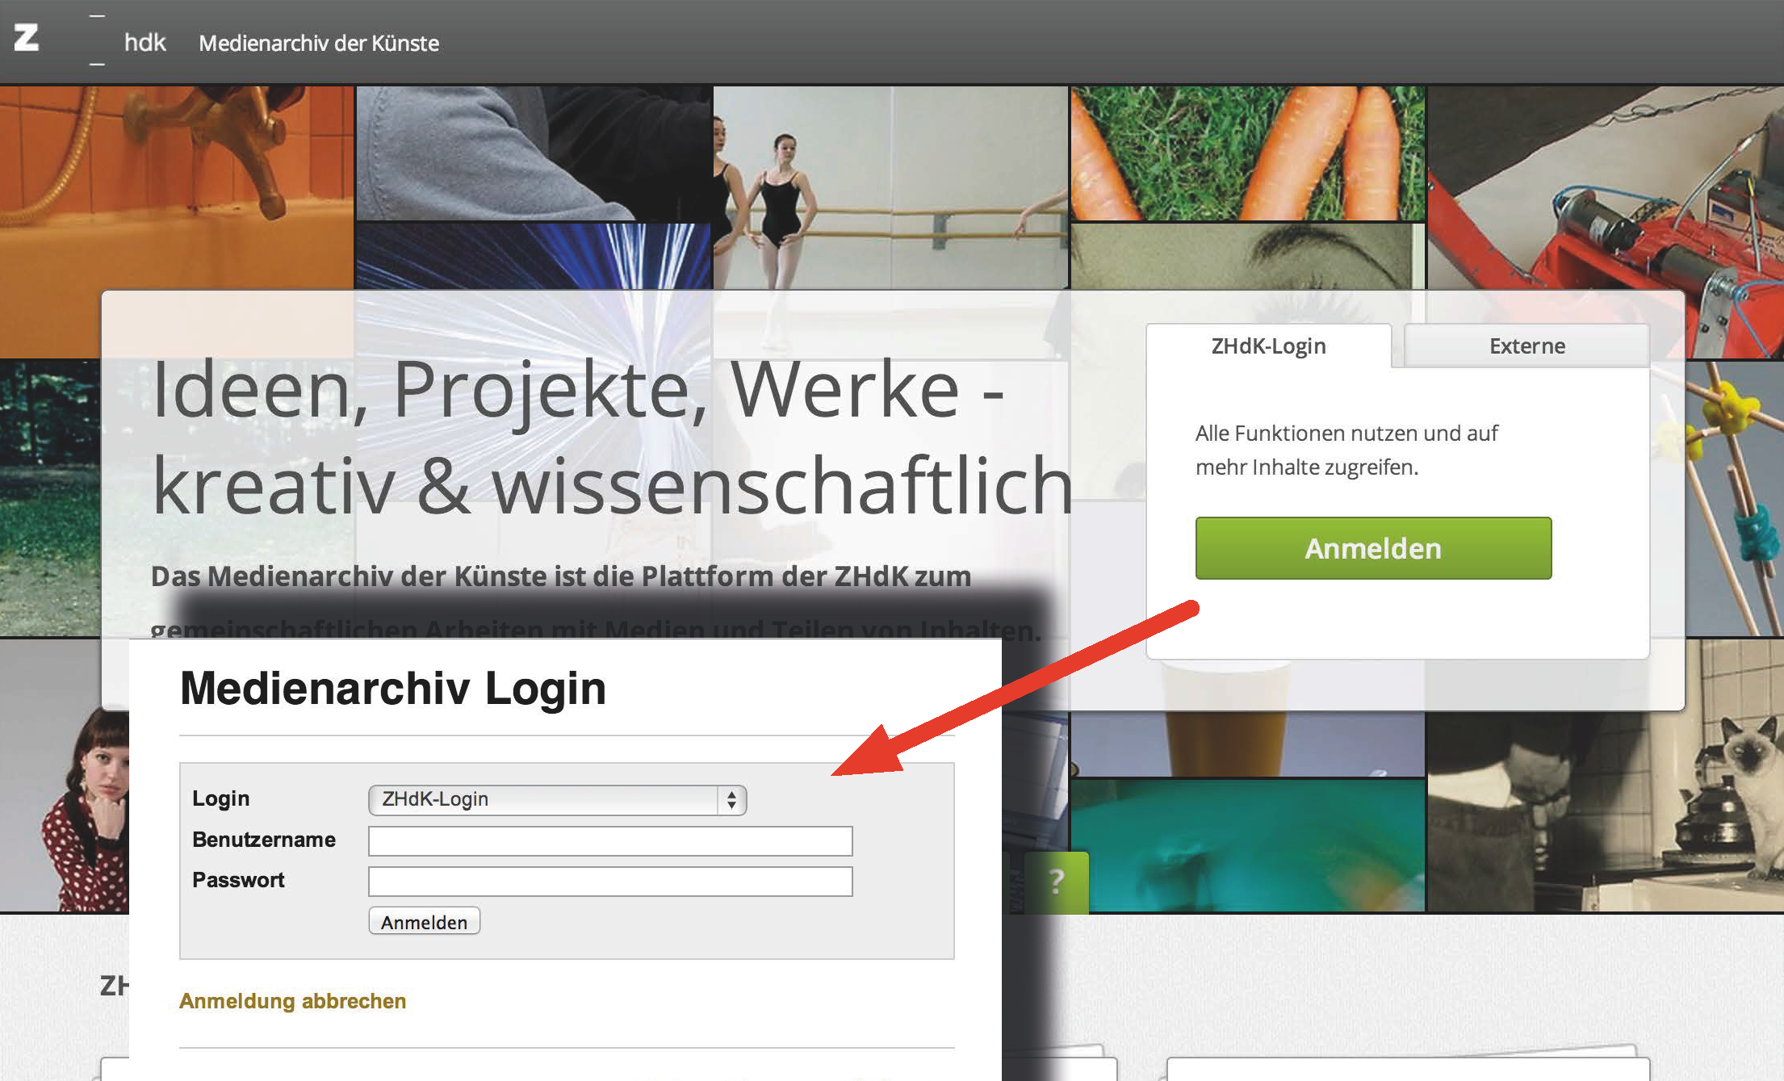Click the small Anmelden submit button
The width and height of the screenshot is (1784, 1081).
coord(425,921)
